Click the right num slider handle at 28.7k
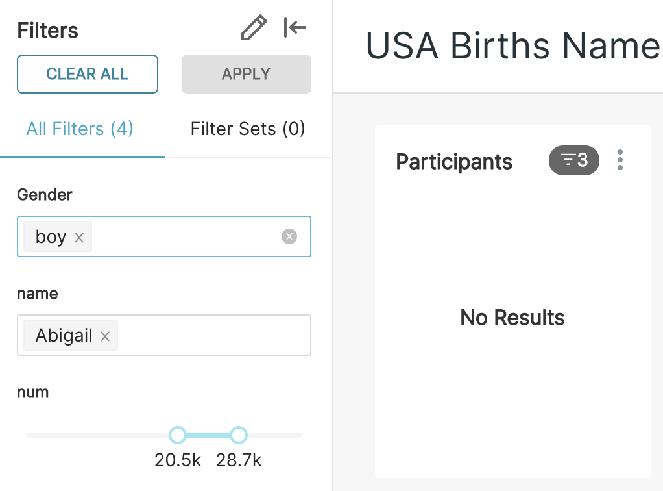This screenshot has width=663, height=491. click(x=239, y=435)
